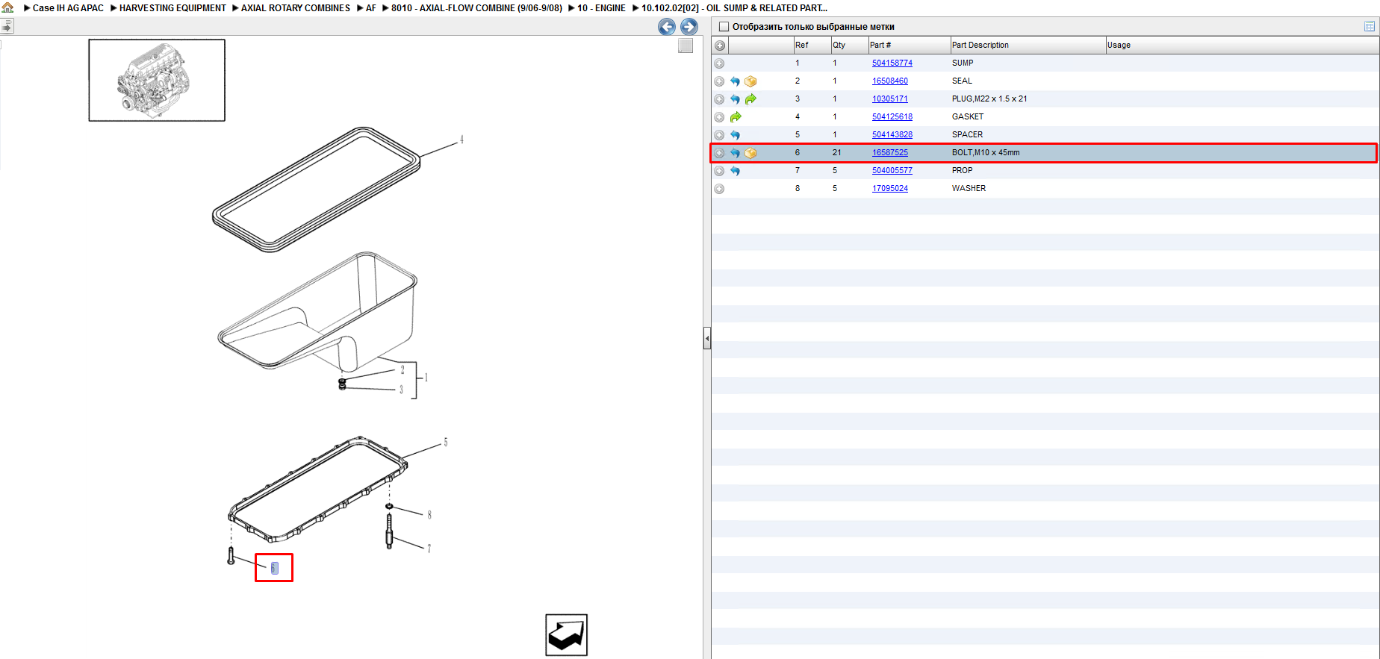Sort by Part # column header

point(909,46)
